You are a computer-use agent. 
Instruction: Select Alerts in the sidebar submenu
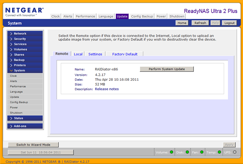[25, 81]
